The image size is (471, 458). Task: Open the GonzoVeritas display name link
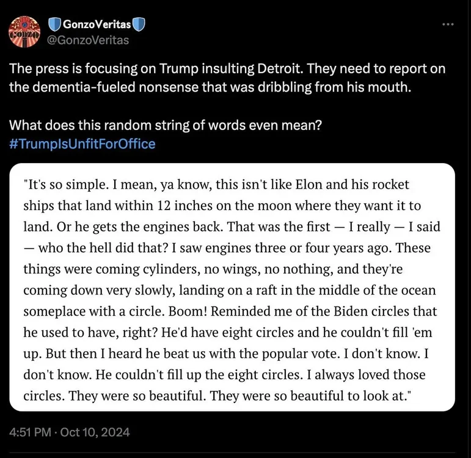tap(97, 25)
